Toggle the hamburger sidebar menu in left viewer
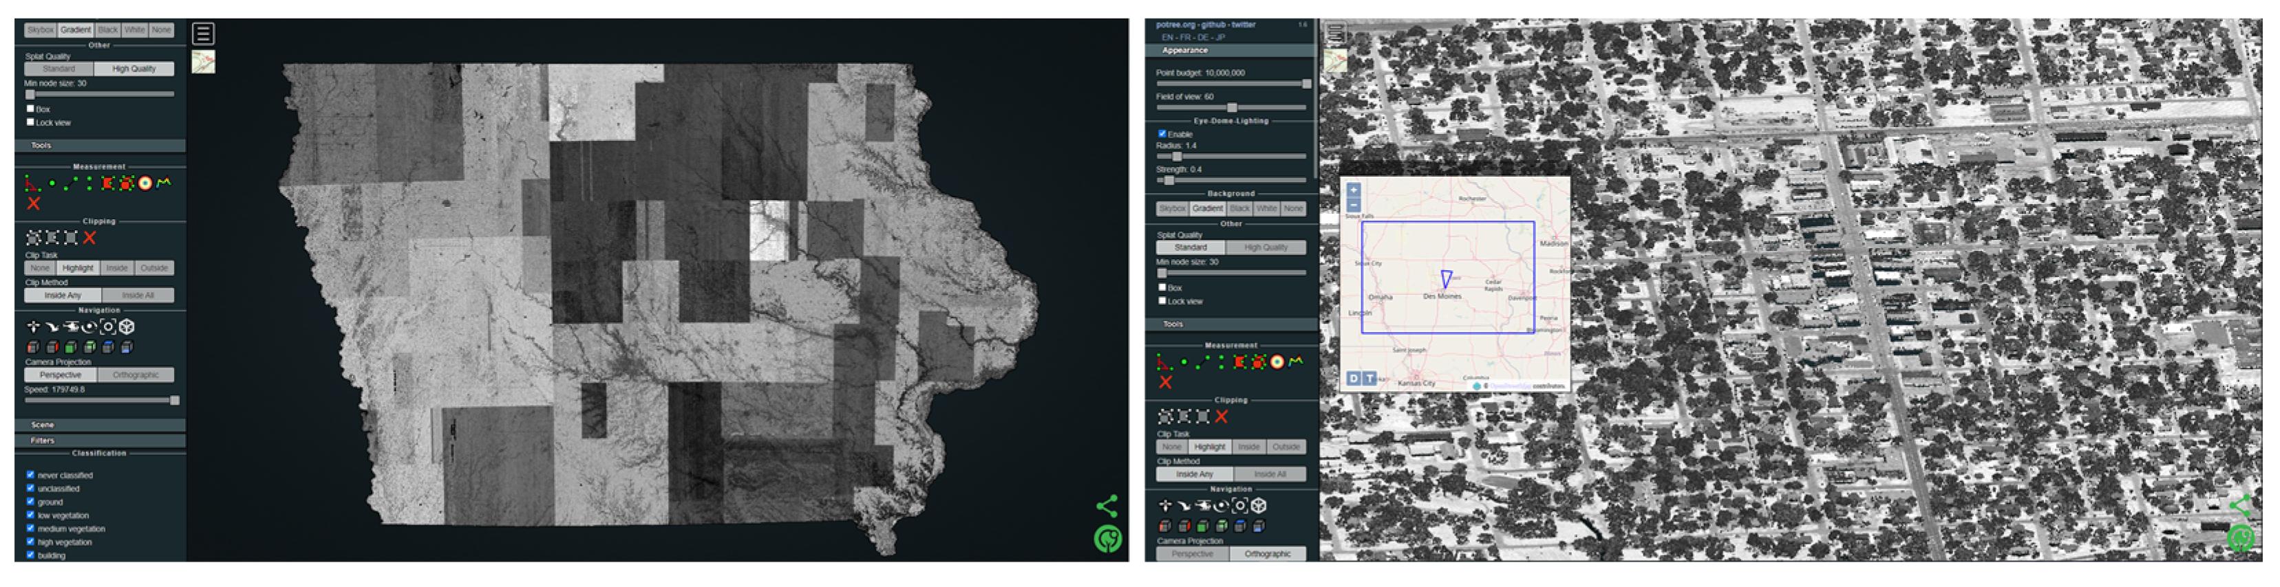The height and width of the screenshot is (587, 2280). point(203,34)
